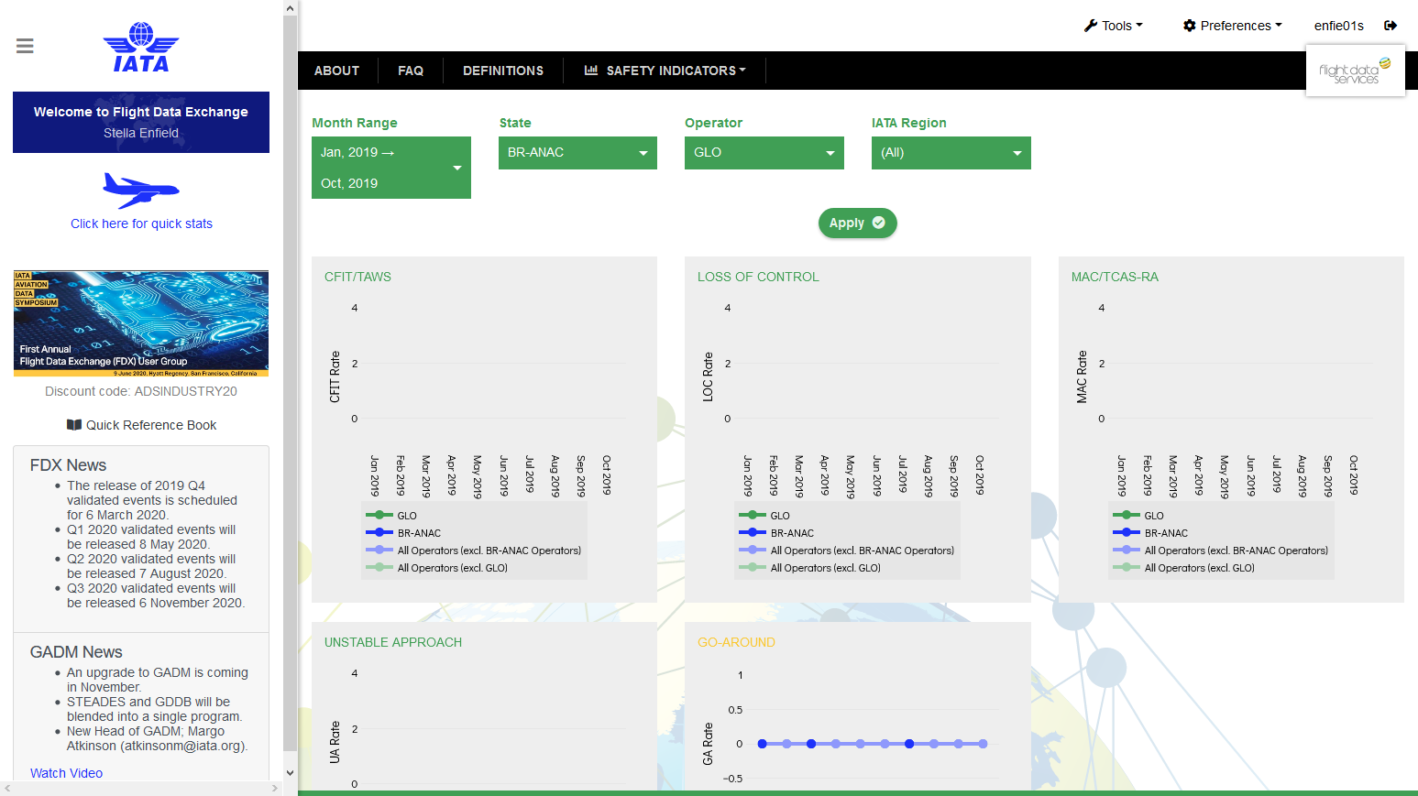This screenshot has height=796, width=1418.
Task: Click the logout arrow icon
Action: 1391,26
